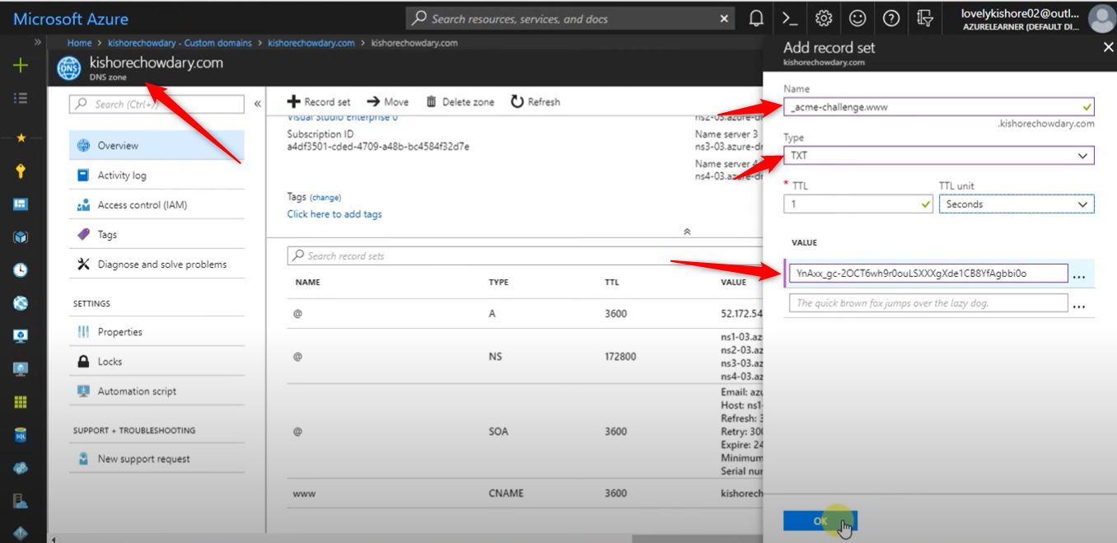This screenshot has height=543, width=1117.
Task: Open the Type dropdown showing TXT
Action: pos(938,155)
